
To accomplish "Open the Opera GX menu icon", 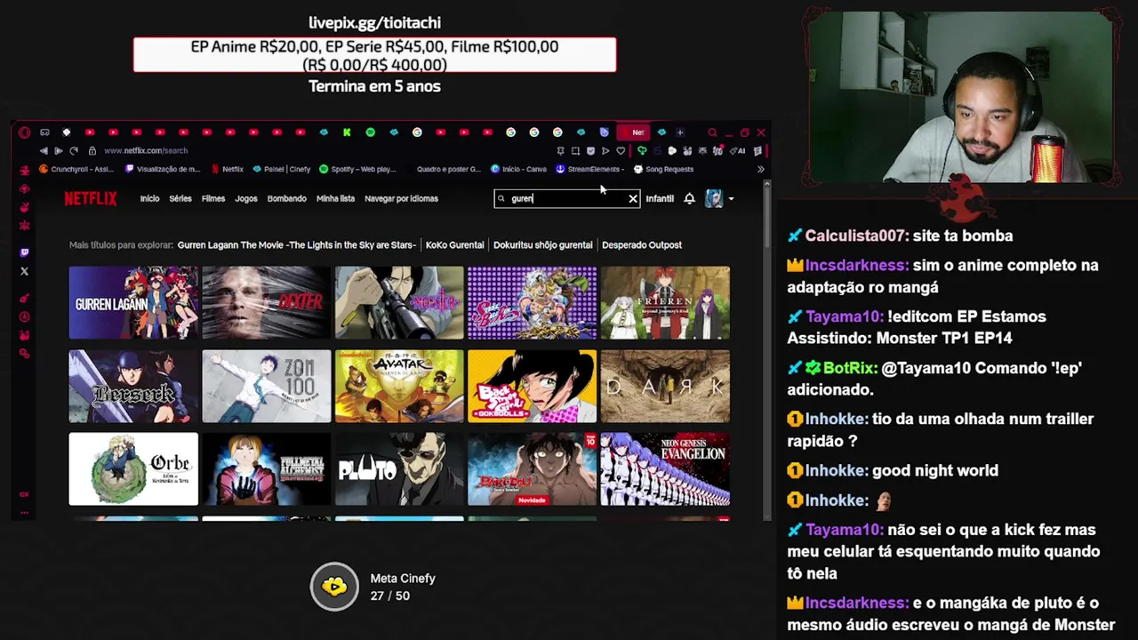I will tap(24, 132).
